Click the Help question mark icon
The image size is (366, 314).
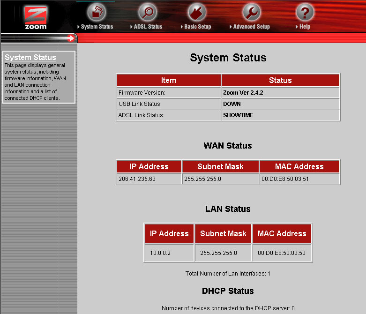pos(305,12)
